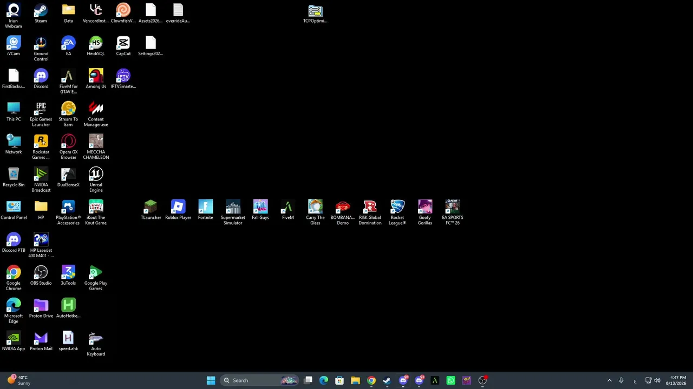Select the Rockstar Games desktop shortcut
The width and height of the screenshot is (693, 389).
(x=41, y=147)
